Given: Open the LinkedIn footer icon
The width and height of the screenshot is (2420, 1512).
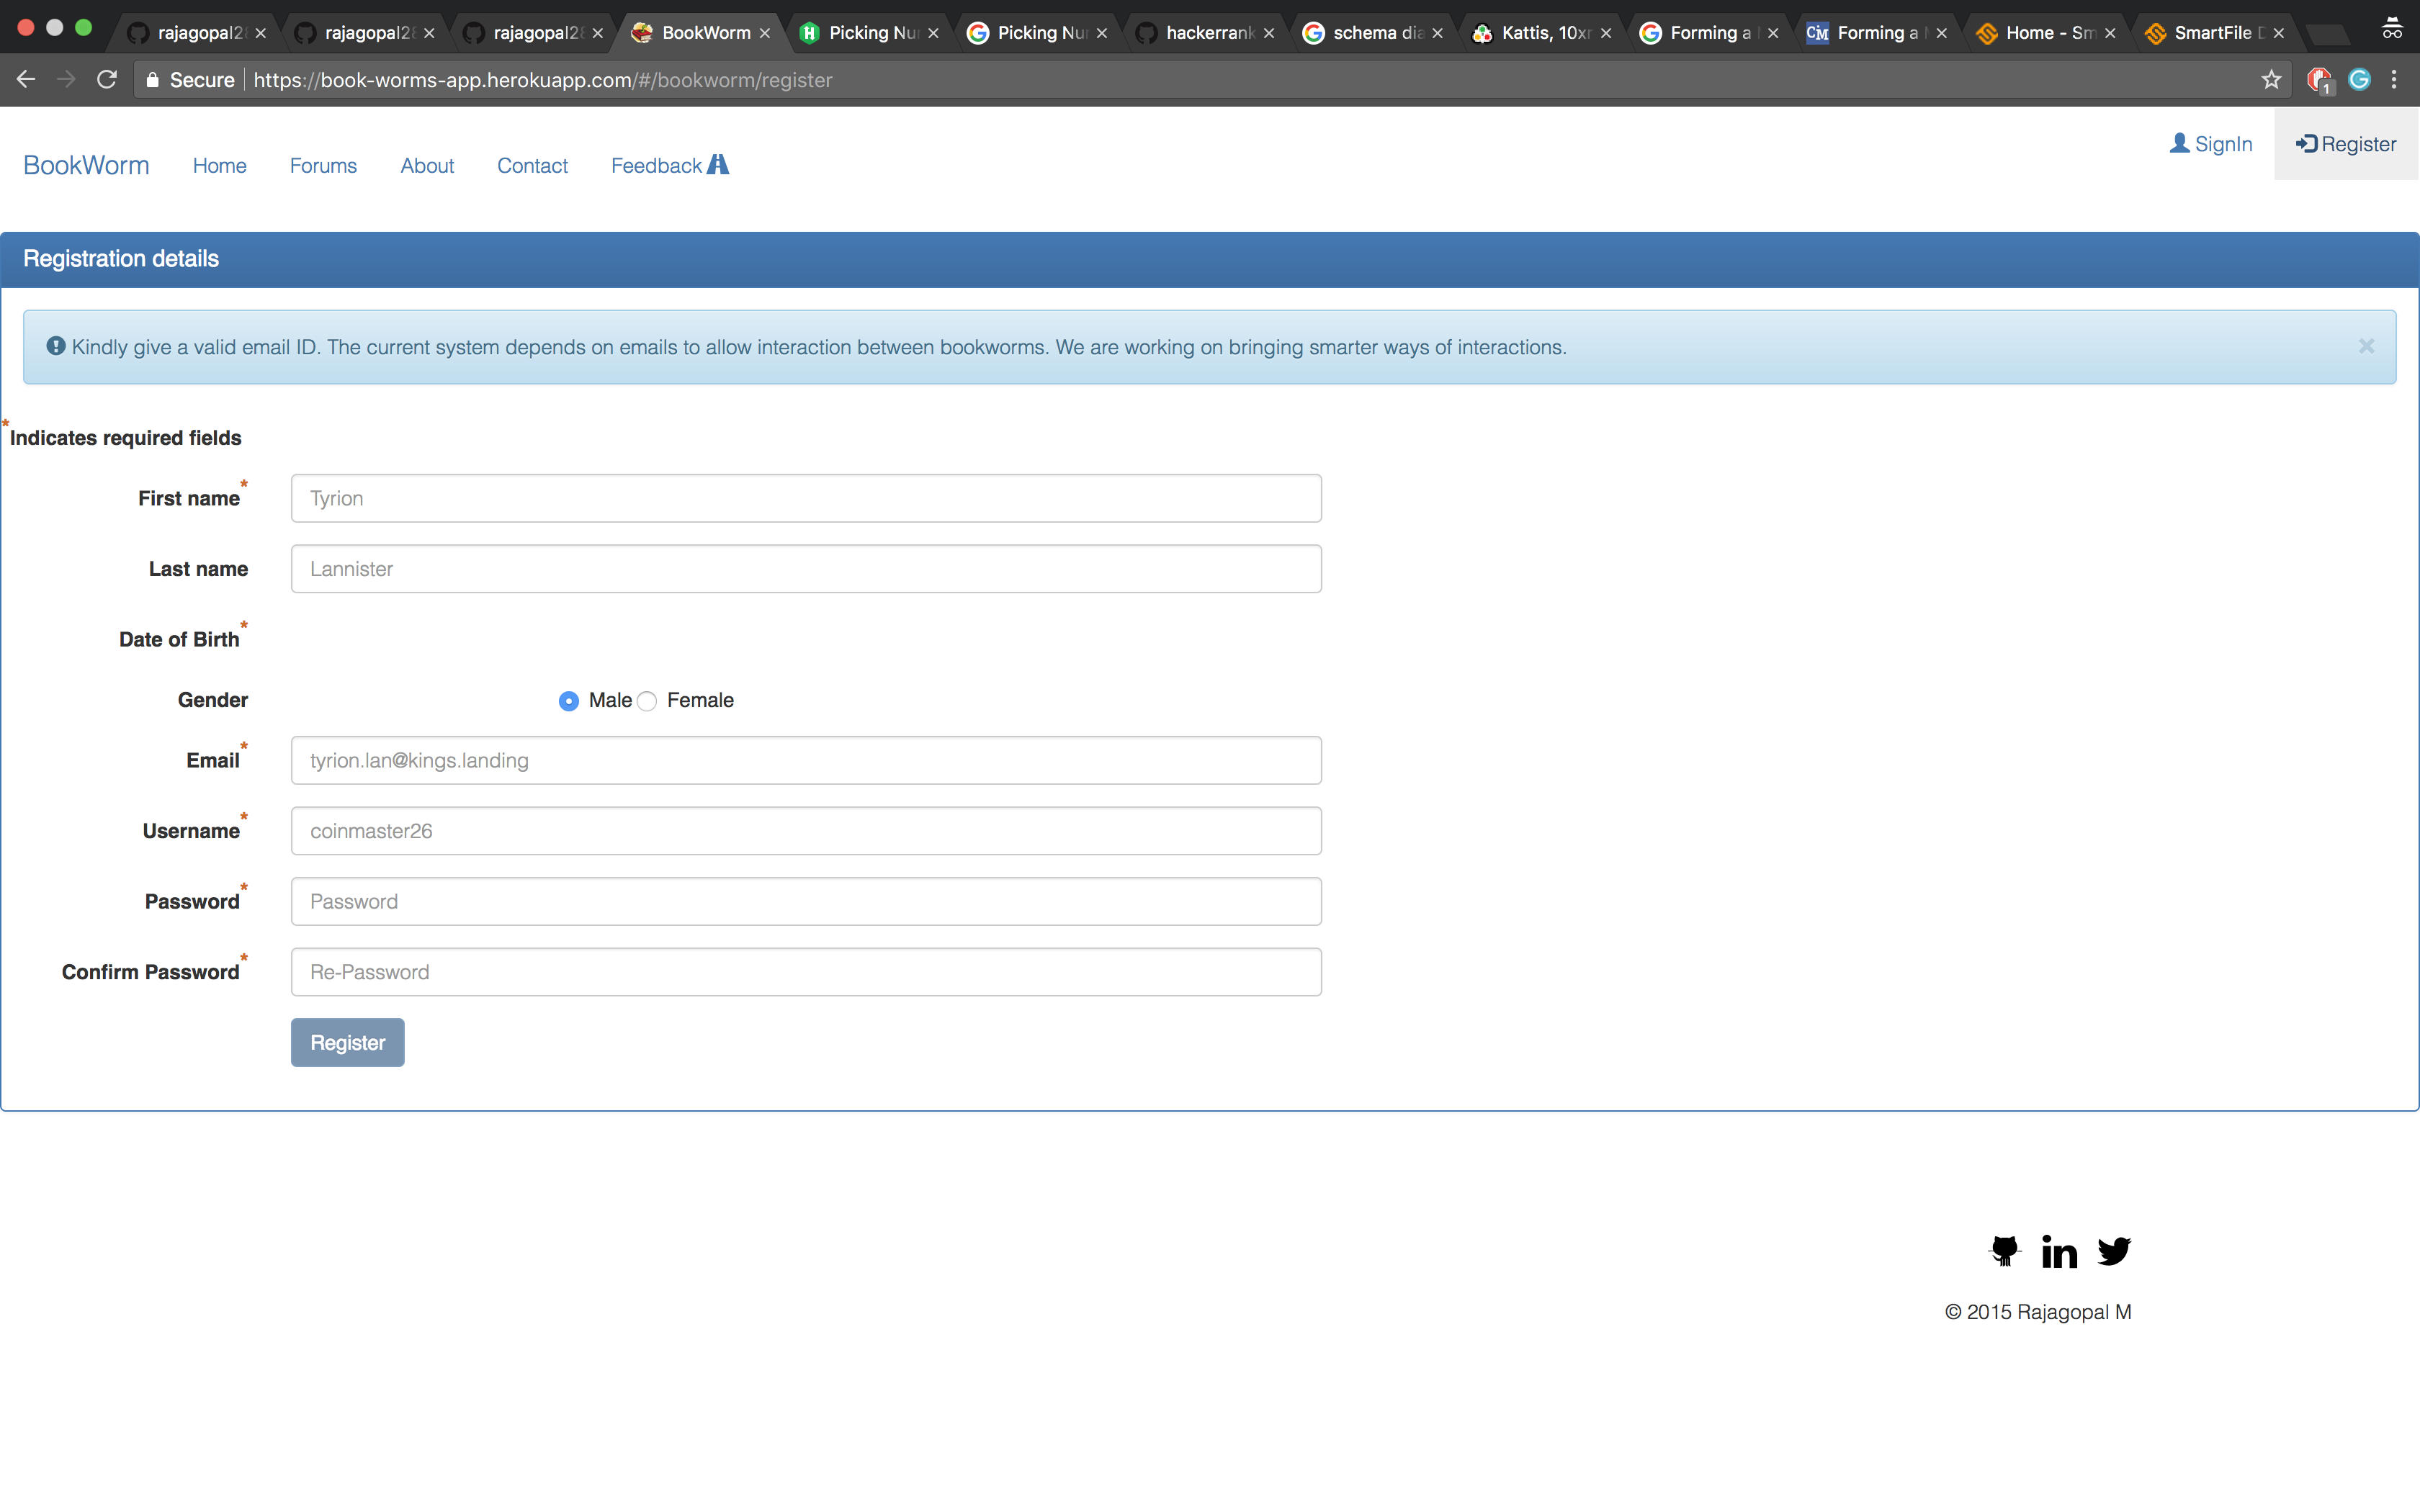Looking at the screenshot, I should pos(2059,1251).
